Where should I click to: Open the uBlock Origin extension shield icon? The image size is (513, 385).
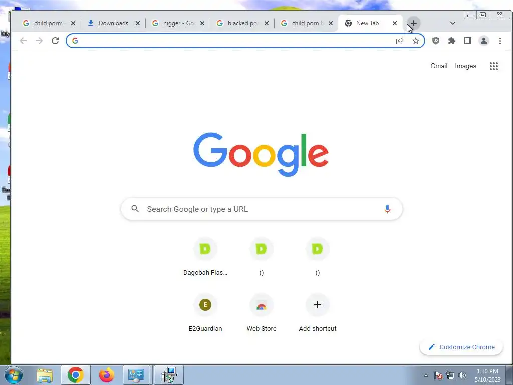(x=435, y=41)
